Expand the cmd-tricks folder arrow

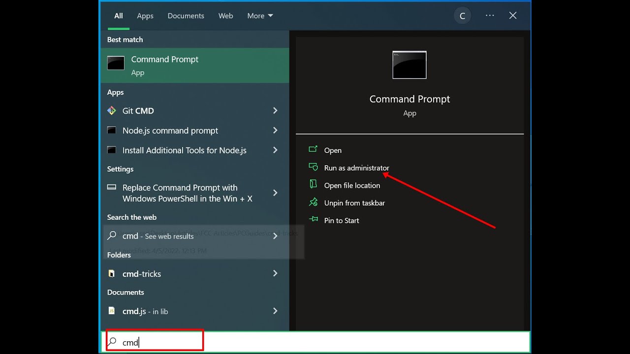275,273
